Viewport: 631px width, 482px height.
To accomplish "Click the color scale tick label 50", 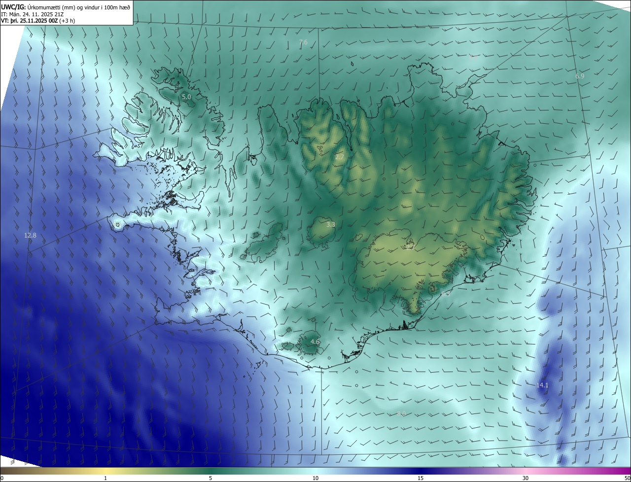I will (627, 478).
